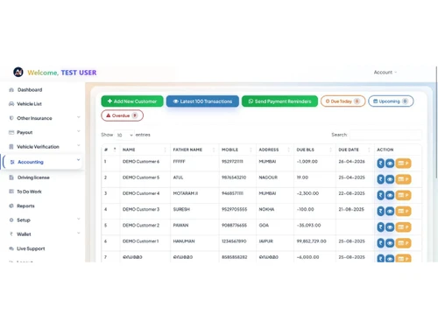The image size is (438, 328).
Task: Open the orange card button for DEMO Customer 2
Action: coord(403,227)
